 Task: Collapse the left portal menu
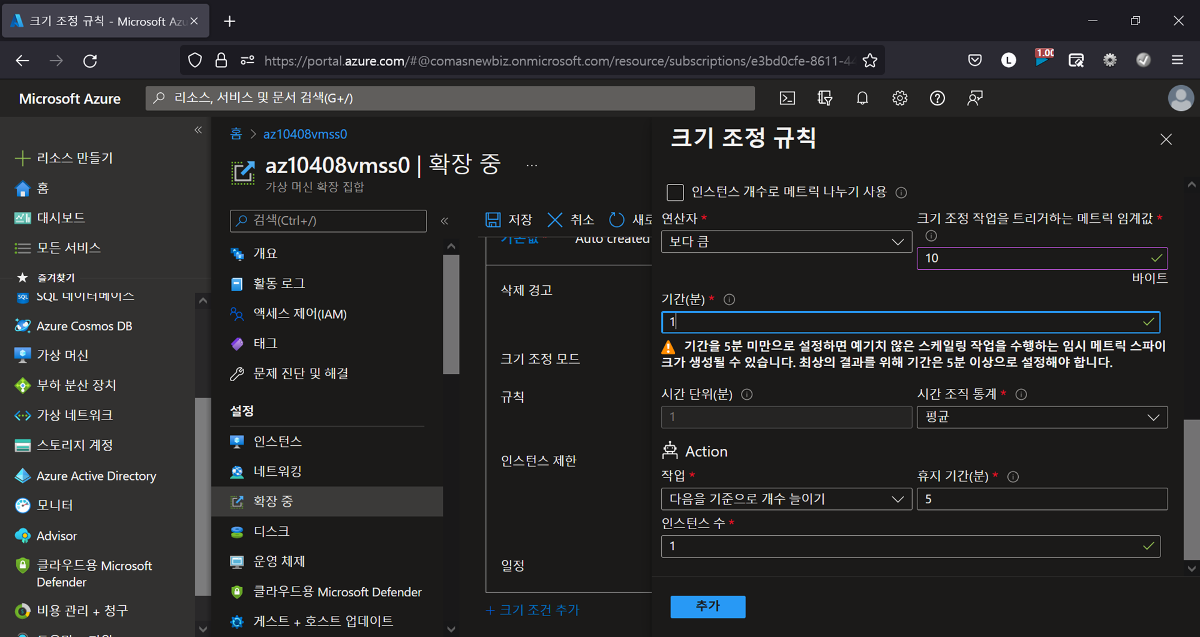point(198,130)
